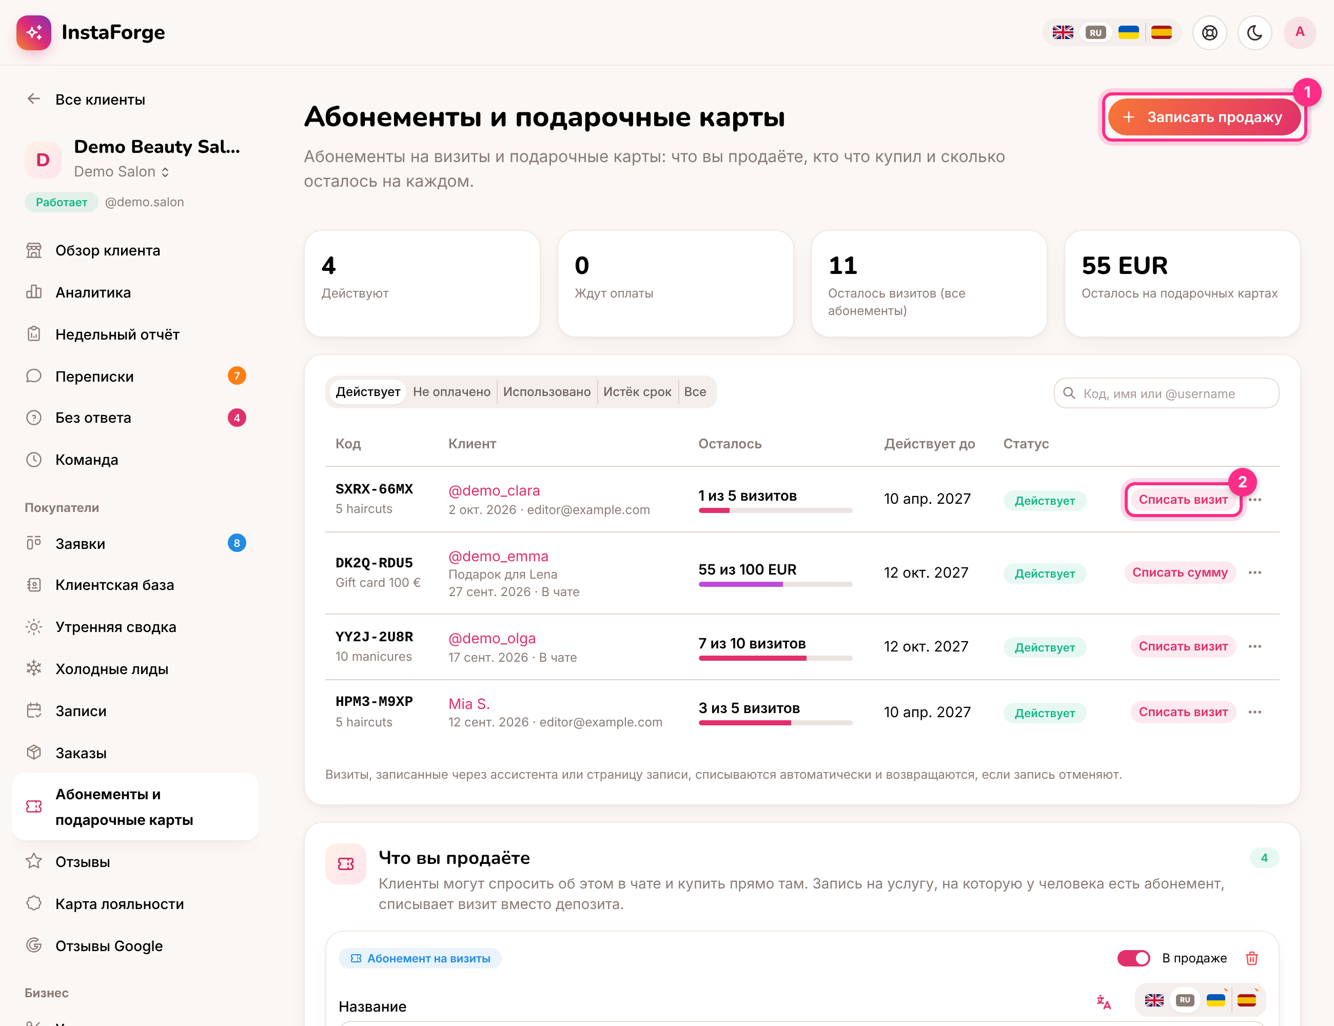Click Списать сумму for DK2Q-RDU5
Screen dimensions: 1334x1026
1180,573
